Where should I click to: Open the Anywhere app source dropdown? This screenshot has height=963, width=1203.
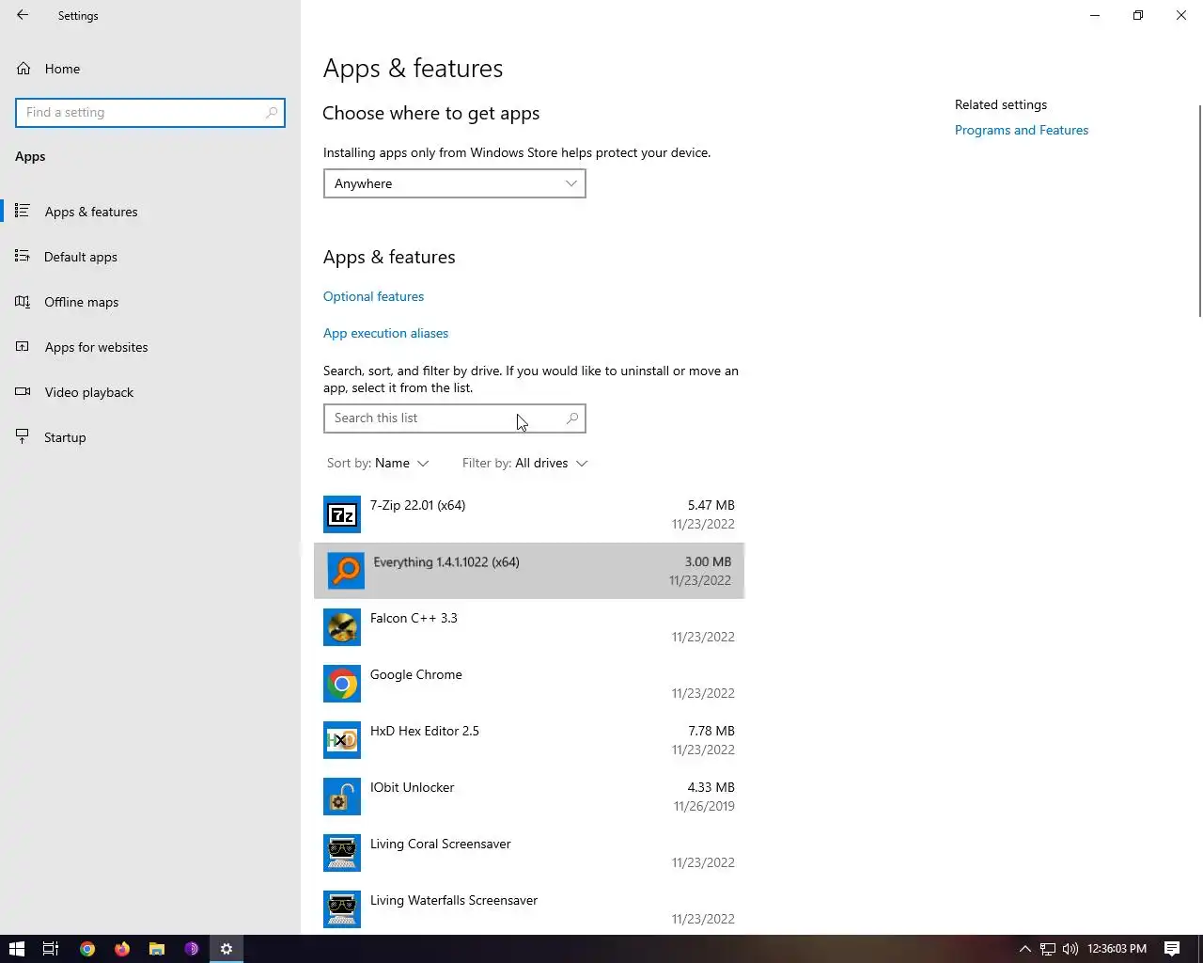tap(455, 183)
